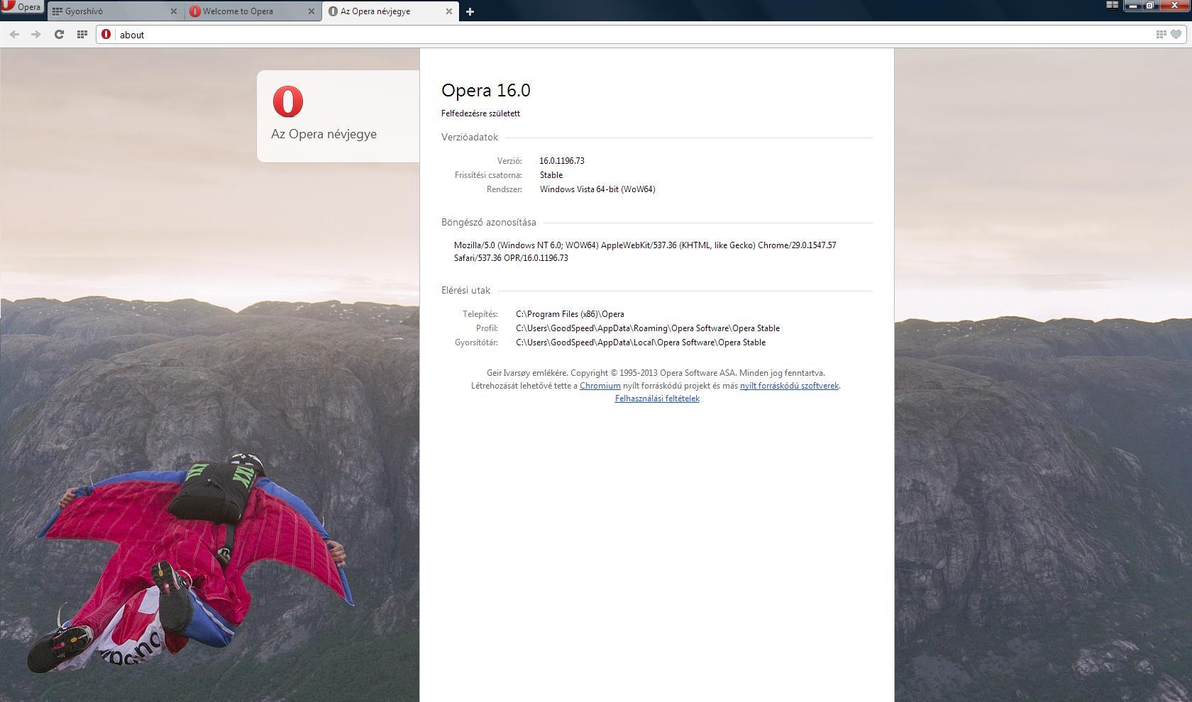This screenshot has height=702, width=1192.
Task: Go back to the previous page
Action: coord(14,34)
